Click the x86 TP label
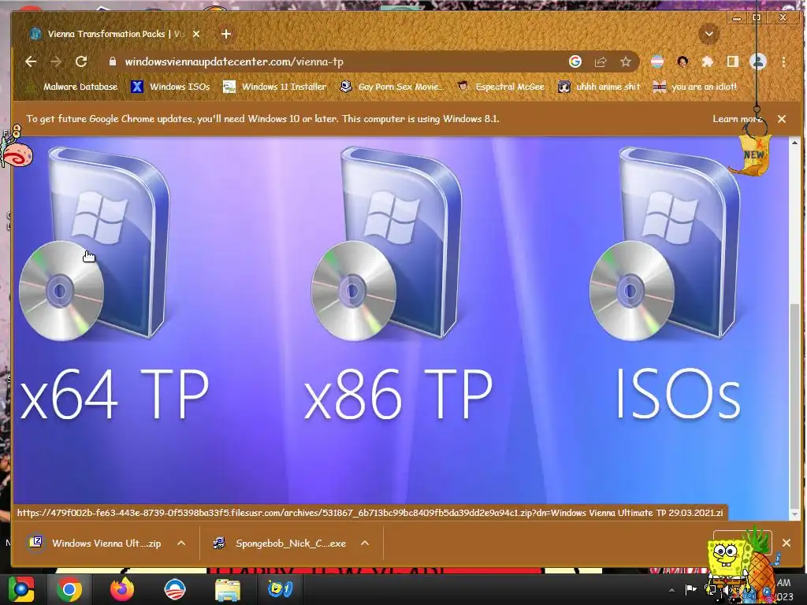807x605 pixels. (398, 395)
